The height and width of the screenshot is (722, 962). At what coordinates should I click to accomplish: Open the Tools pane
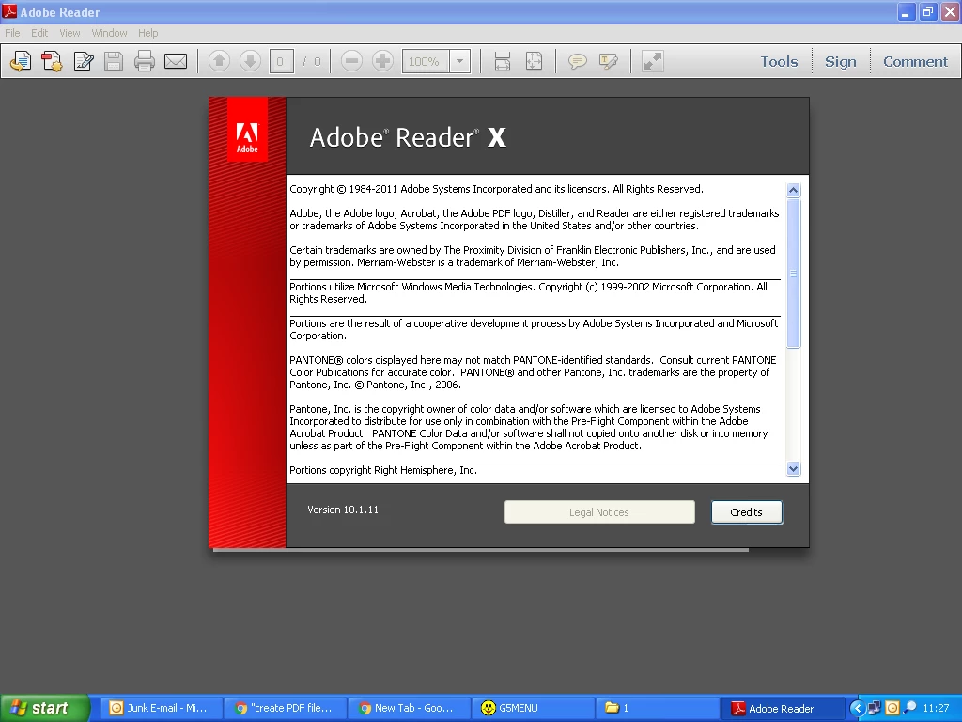coord(779,61)
